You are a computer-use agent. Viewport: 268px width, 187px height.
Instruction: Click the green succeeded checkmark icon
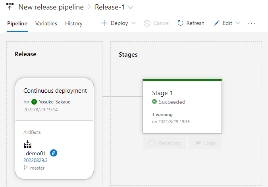point(154,102)
